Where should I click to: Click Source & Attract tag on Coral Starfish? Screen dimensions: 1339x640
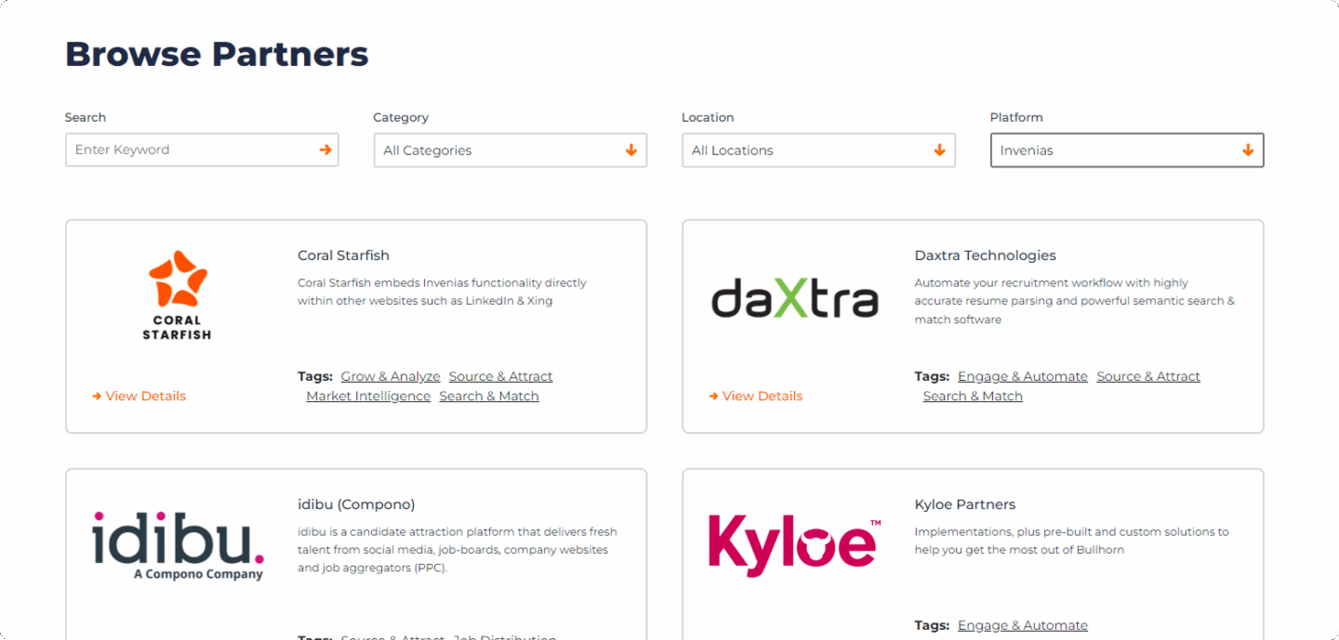tap(500, 376)
